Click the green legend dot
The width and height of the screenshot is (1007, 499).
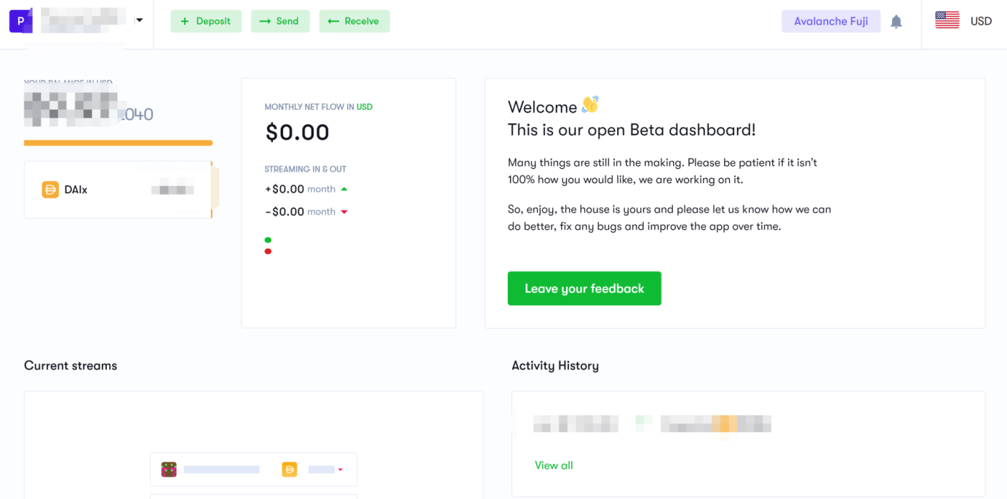click(268, 240)
